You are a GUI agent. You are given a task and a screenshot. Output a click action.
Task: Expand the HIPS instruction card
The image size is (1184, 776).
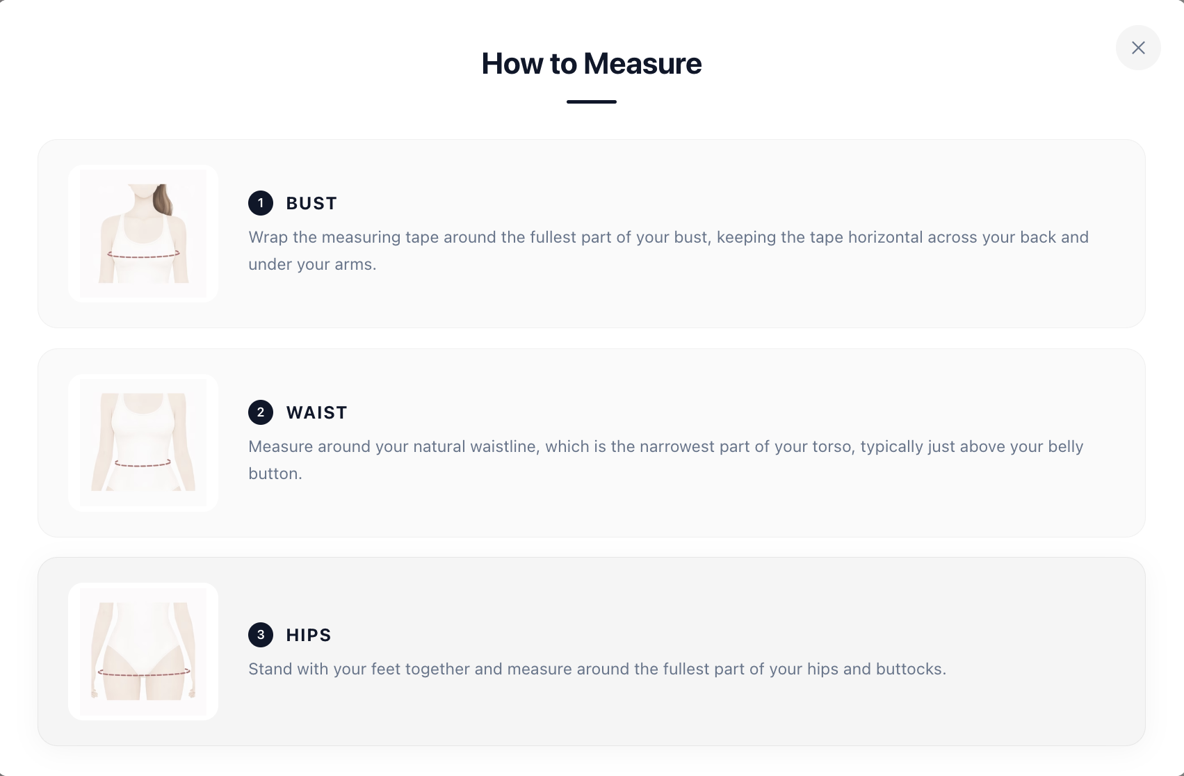click(x=591, y=652)
